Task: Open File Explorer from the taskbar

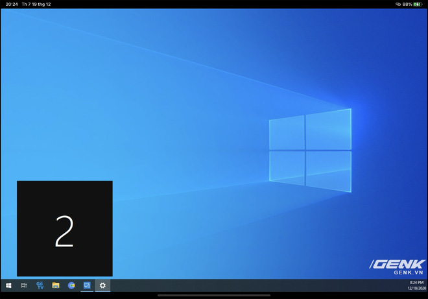Action: (x=56, y=285)
